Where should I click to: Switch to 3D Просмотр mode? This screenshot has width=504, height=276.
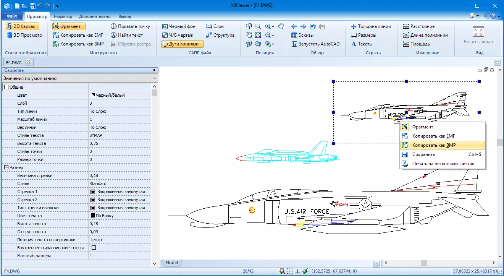24,35
